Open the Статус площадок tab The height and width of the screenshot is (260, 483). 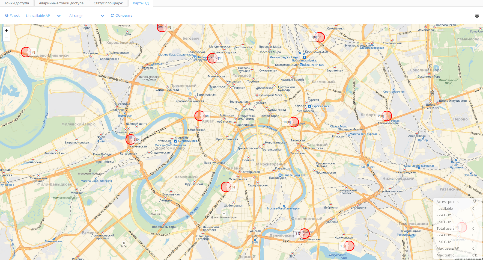pyautogui.click(x=108, y=3)
